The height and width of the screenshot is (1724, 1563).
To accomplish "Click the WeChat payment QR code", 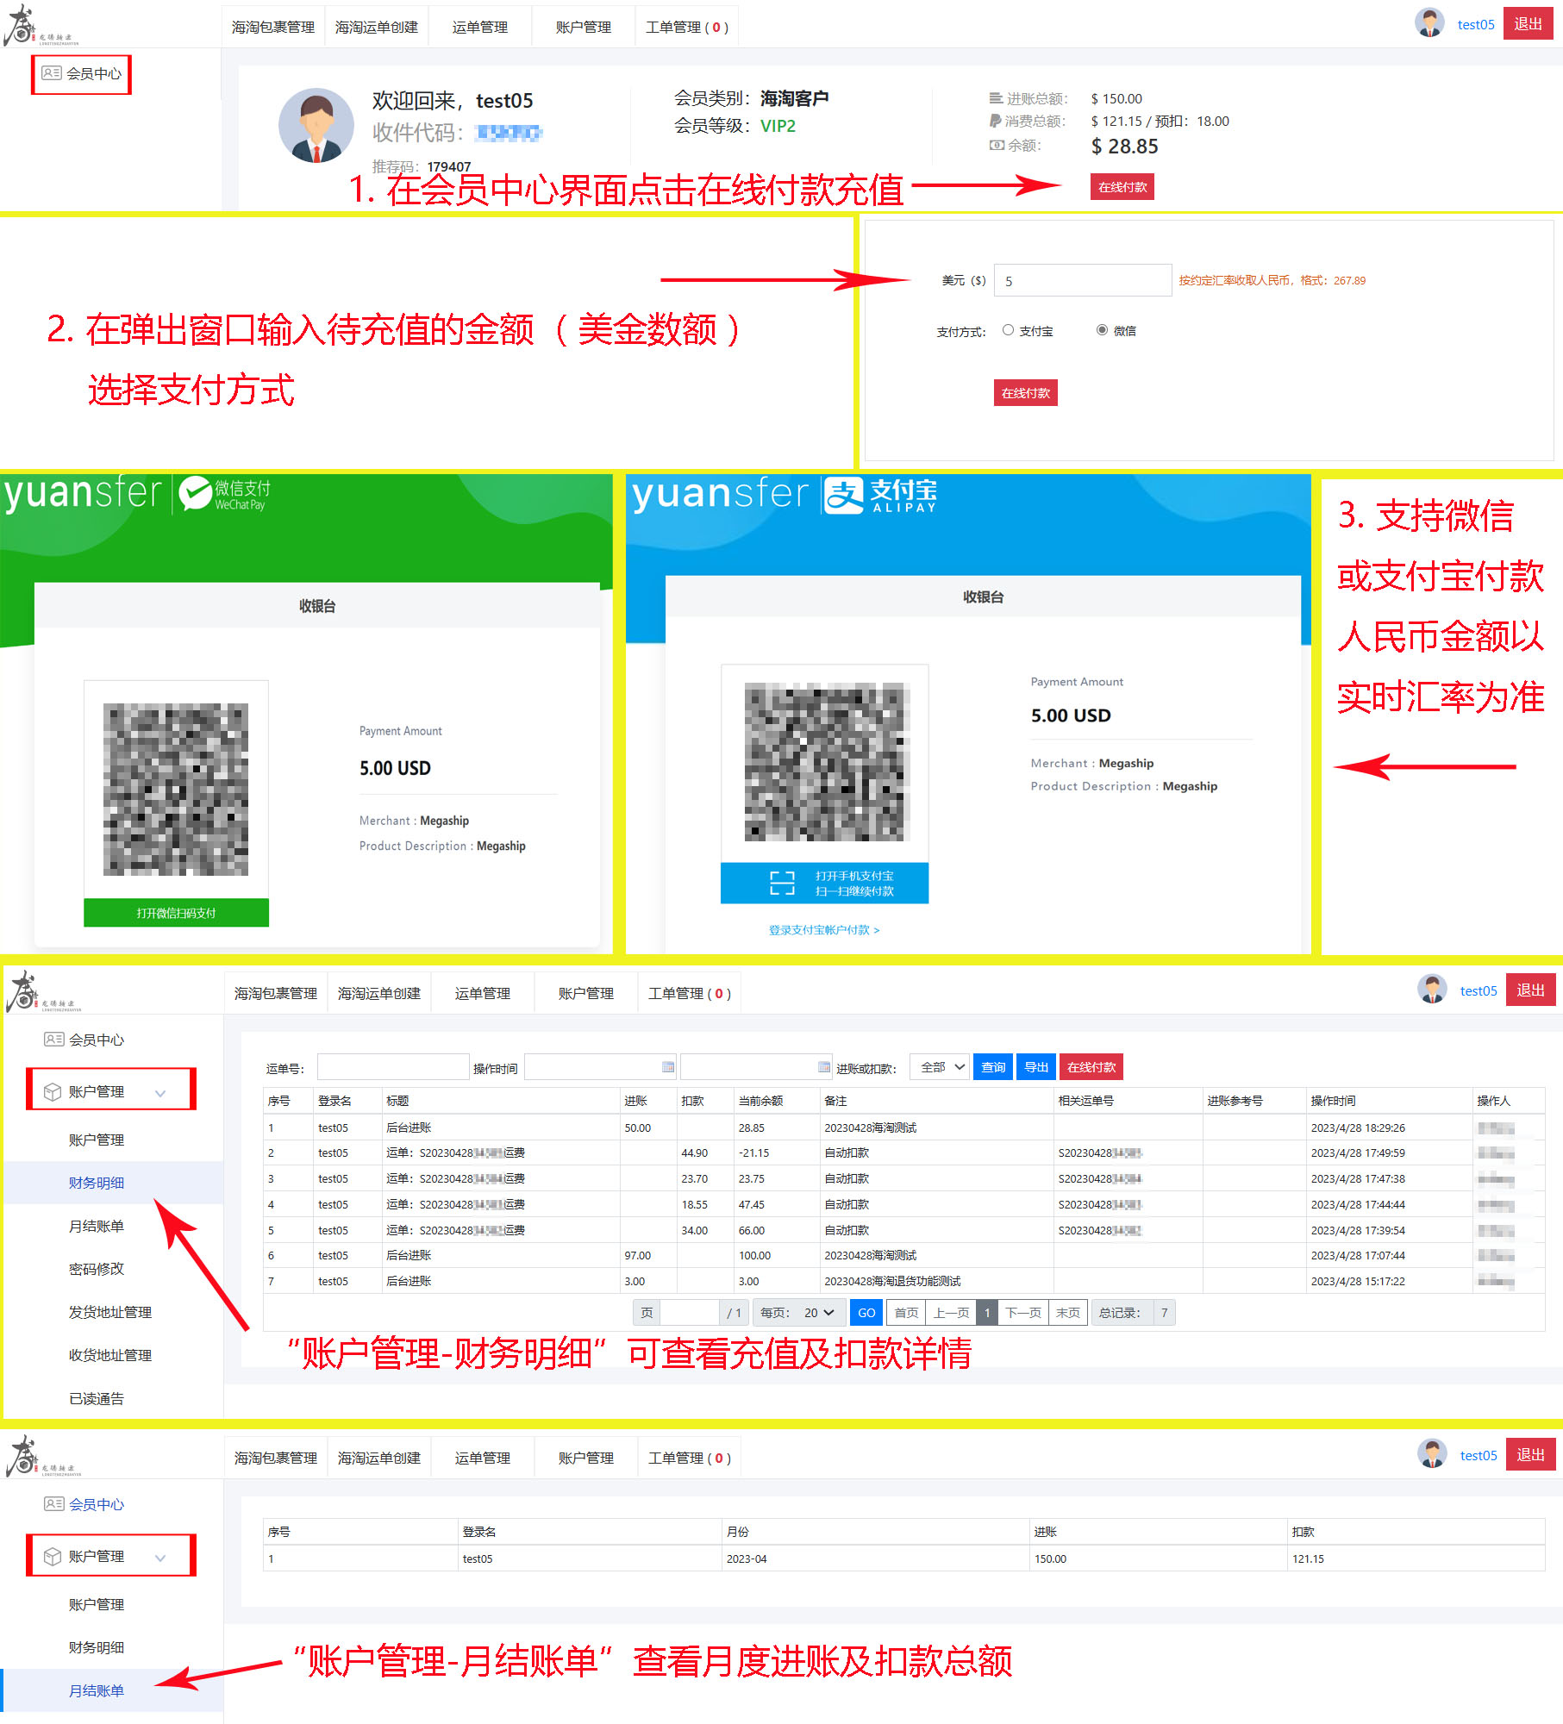I will coord(176,789).
